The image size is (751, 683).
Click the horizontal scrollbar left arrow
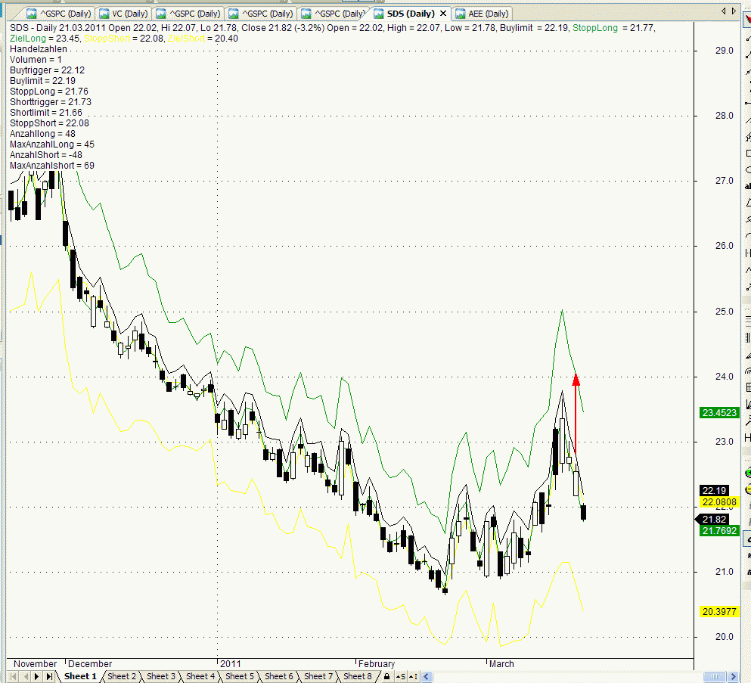click(427, 677)
